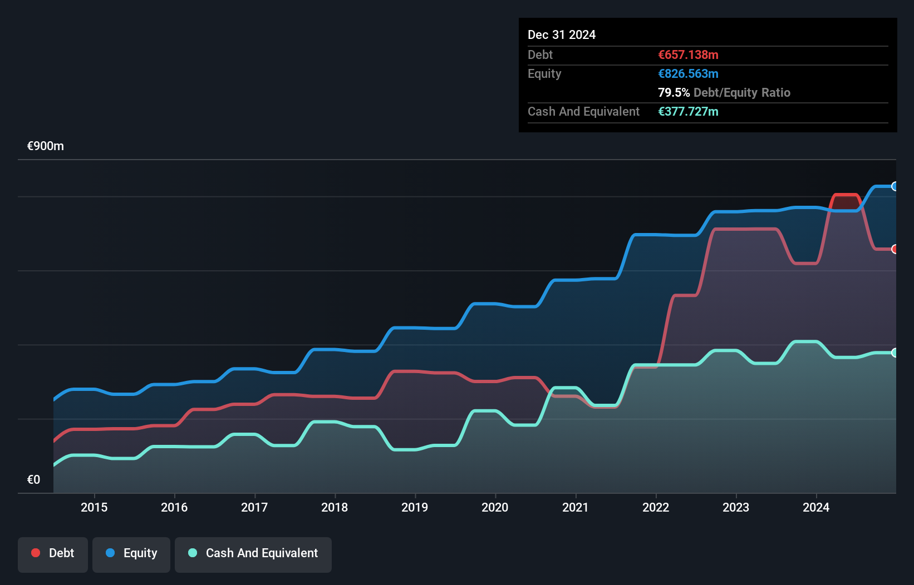Toggle the Cash And Equivalent legend button

tap(253, 554)
